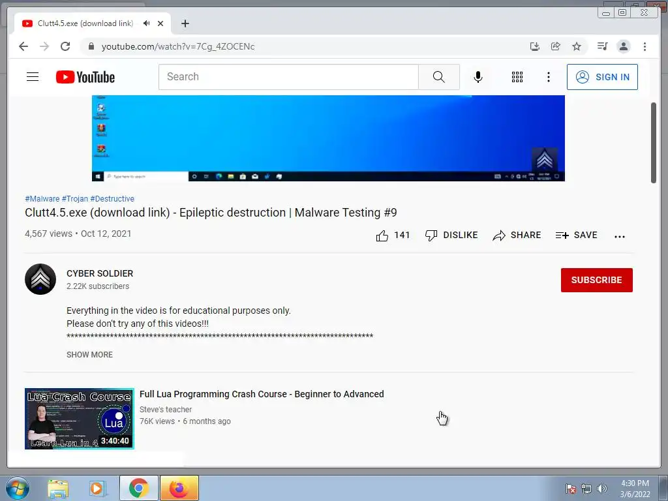Open the Chrome three-dot menu
668x501 pixels.
tap(645, 46)
